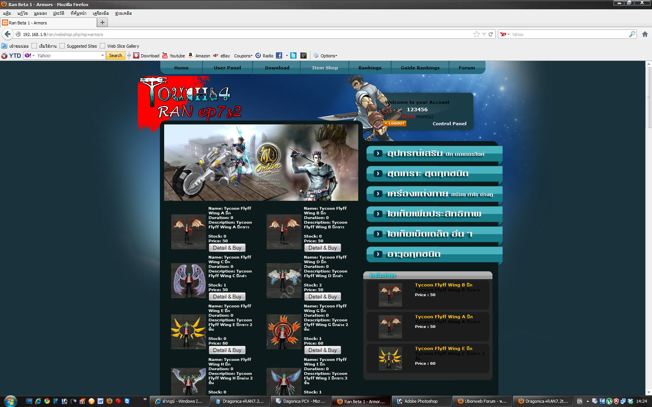Open the History menu in Firefox's menu bar
This screenshot has width=652, height=407.
click(x=59, y=13)
